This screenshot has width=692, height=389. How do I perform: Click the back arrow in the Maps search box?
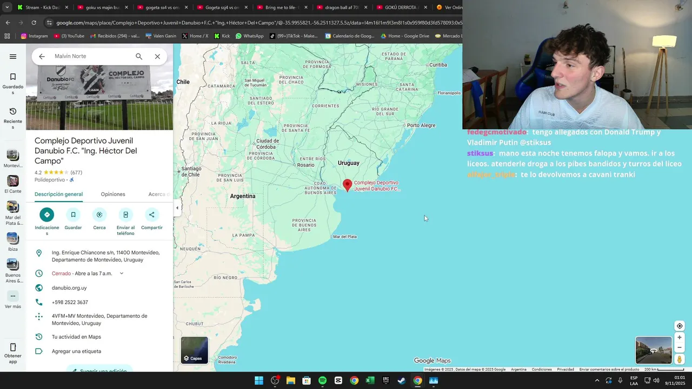coord(42,56)
